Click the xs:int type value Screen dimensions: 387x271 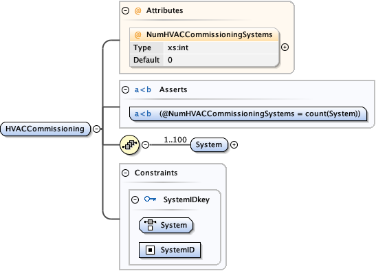tap(178, 47)
